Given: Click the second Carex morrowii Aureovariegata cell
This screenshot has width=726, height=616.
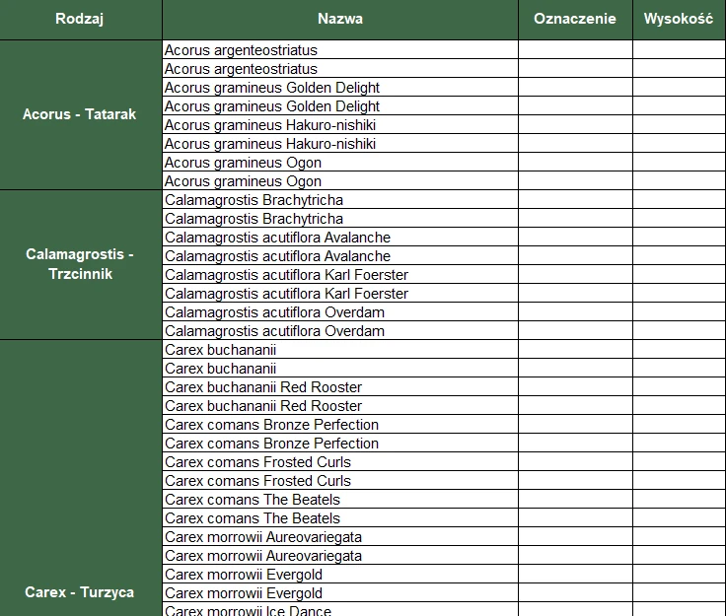Looking at the screenshot, I should (x=340, y=556).
